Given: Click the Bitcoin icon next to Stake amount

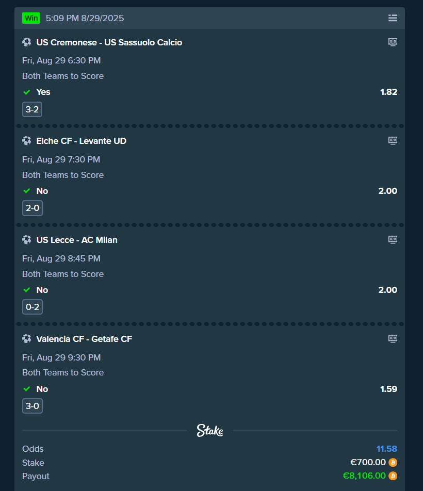Looking at the screenshot, I should click(x=393, y=463).
